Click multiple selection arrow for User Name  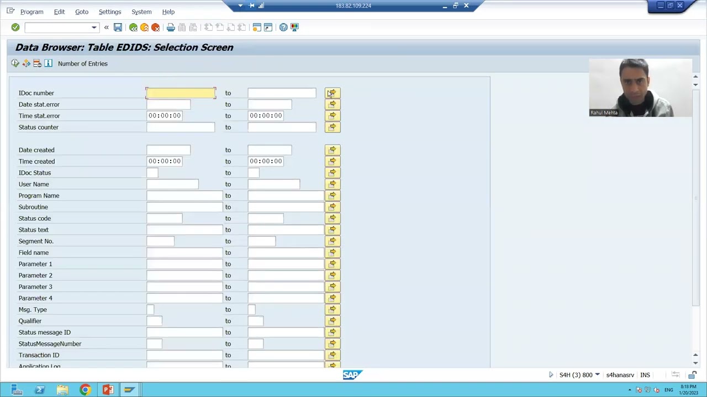[333, 184]
